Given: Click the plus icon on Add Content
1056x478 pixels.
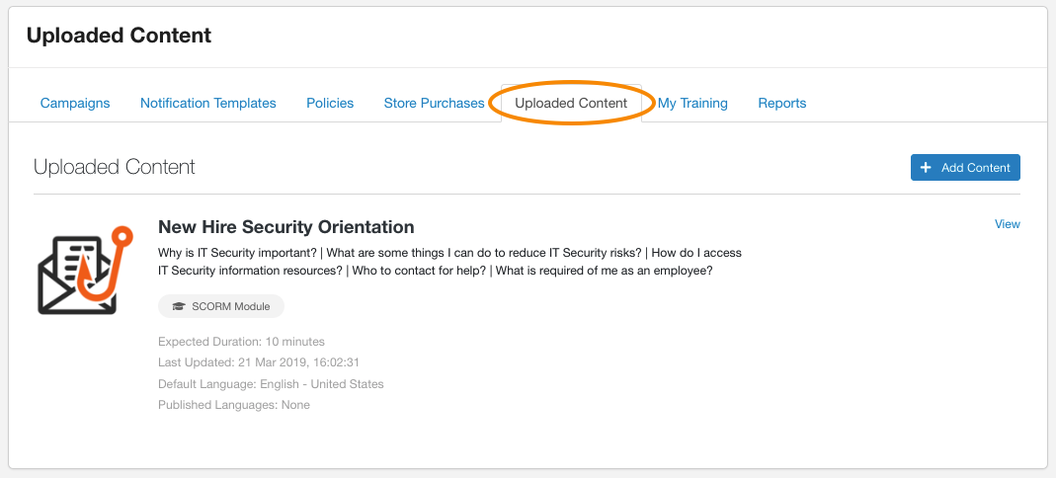Looking at the screenshot, I should coord(926,168).
